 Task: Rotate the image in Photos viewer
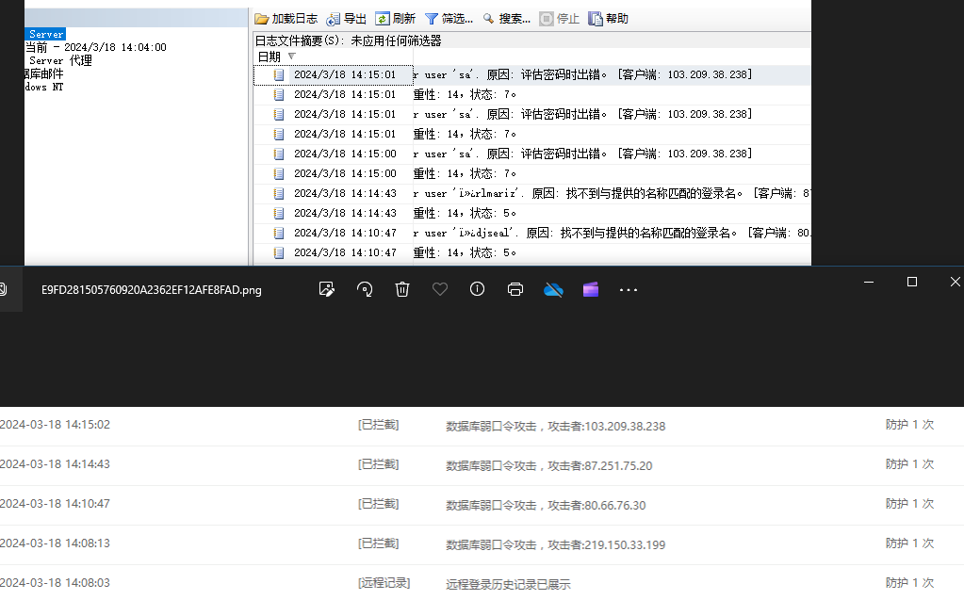point(365,289)
